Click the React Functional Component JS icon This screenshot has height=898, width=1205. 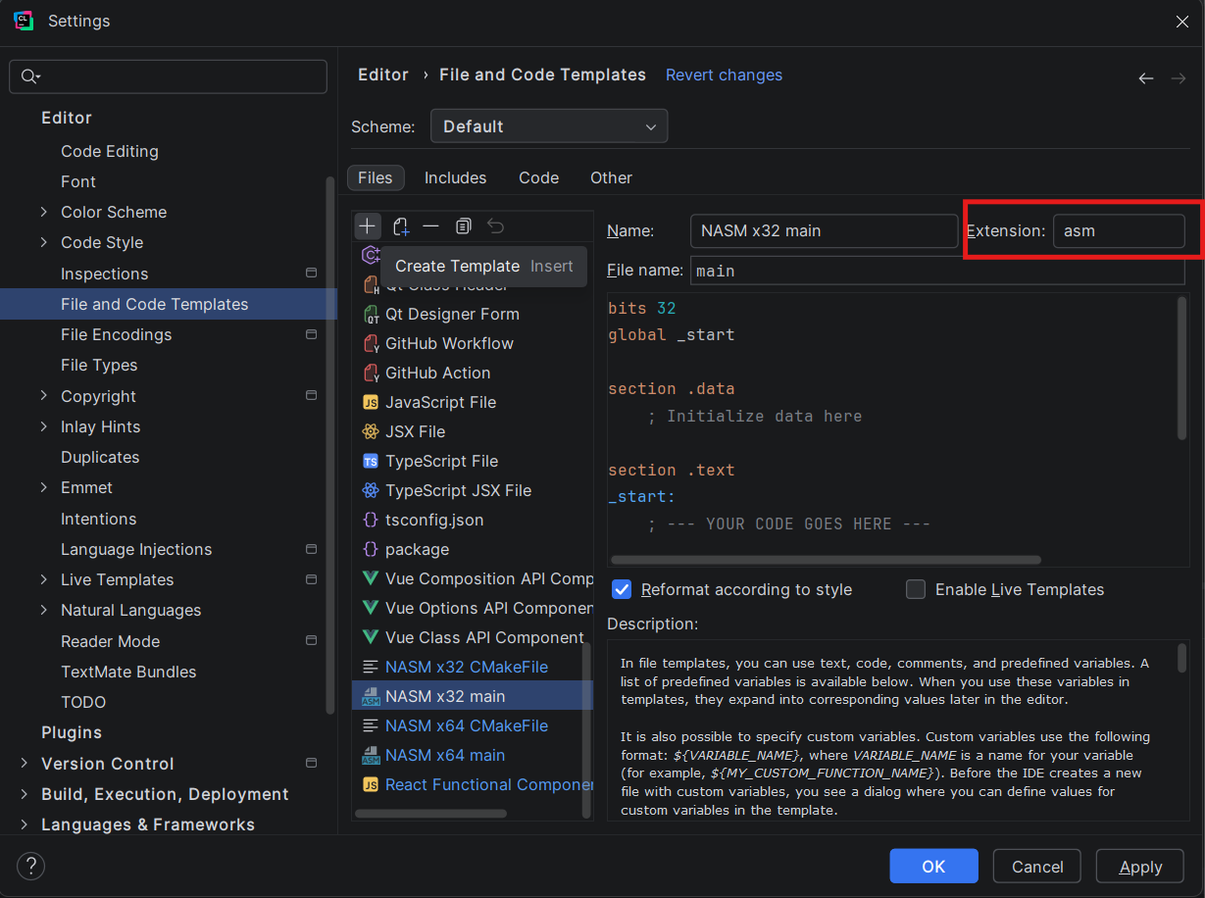click(371, 785)
